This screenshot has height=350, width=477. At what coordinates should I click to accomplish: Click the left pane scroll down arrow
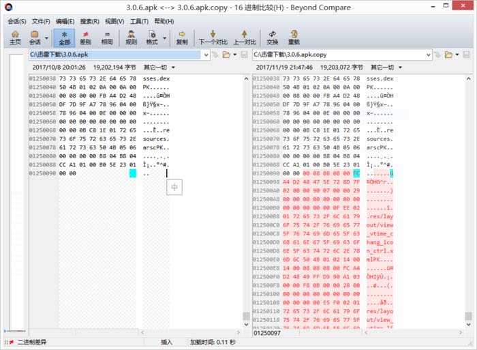[246, 324]
